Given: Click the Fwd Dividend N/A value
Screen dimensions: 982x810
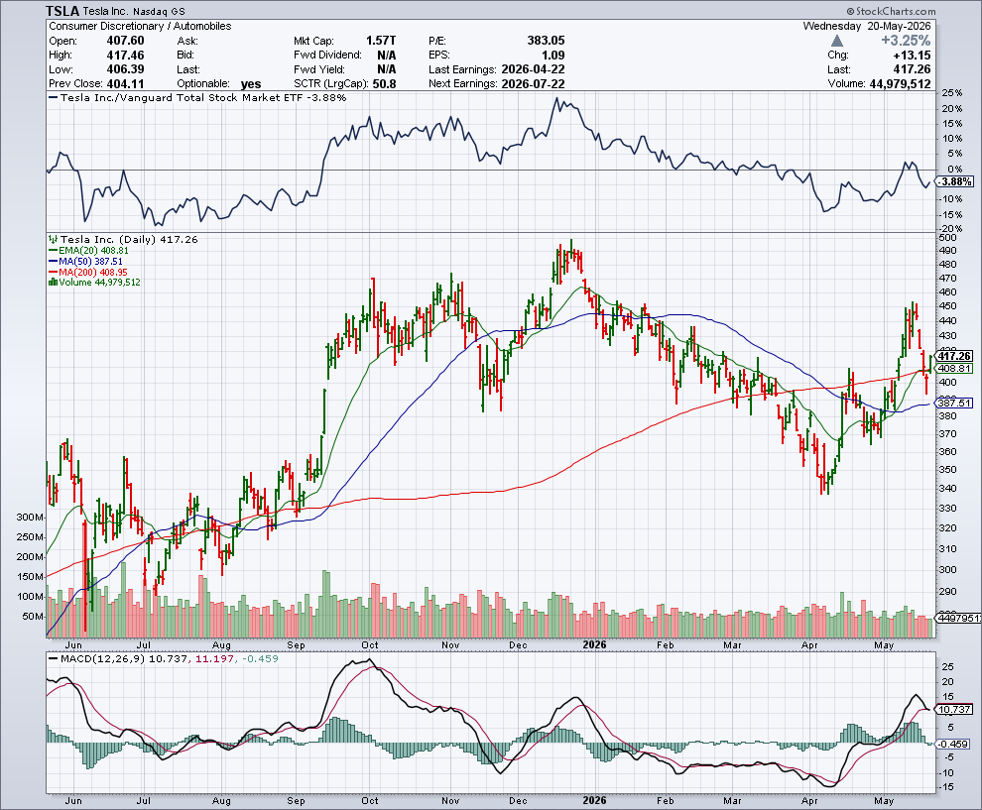Looking at the screenshot, I should (x=387, y=56).
